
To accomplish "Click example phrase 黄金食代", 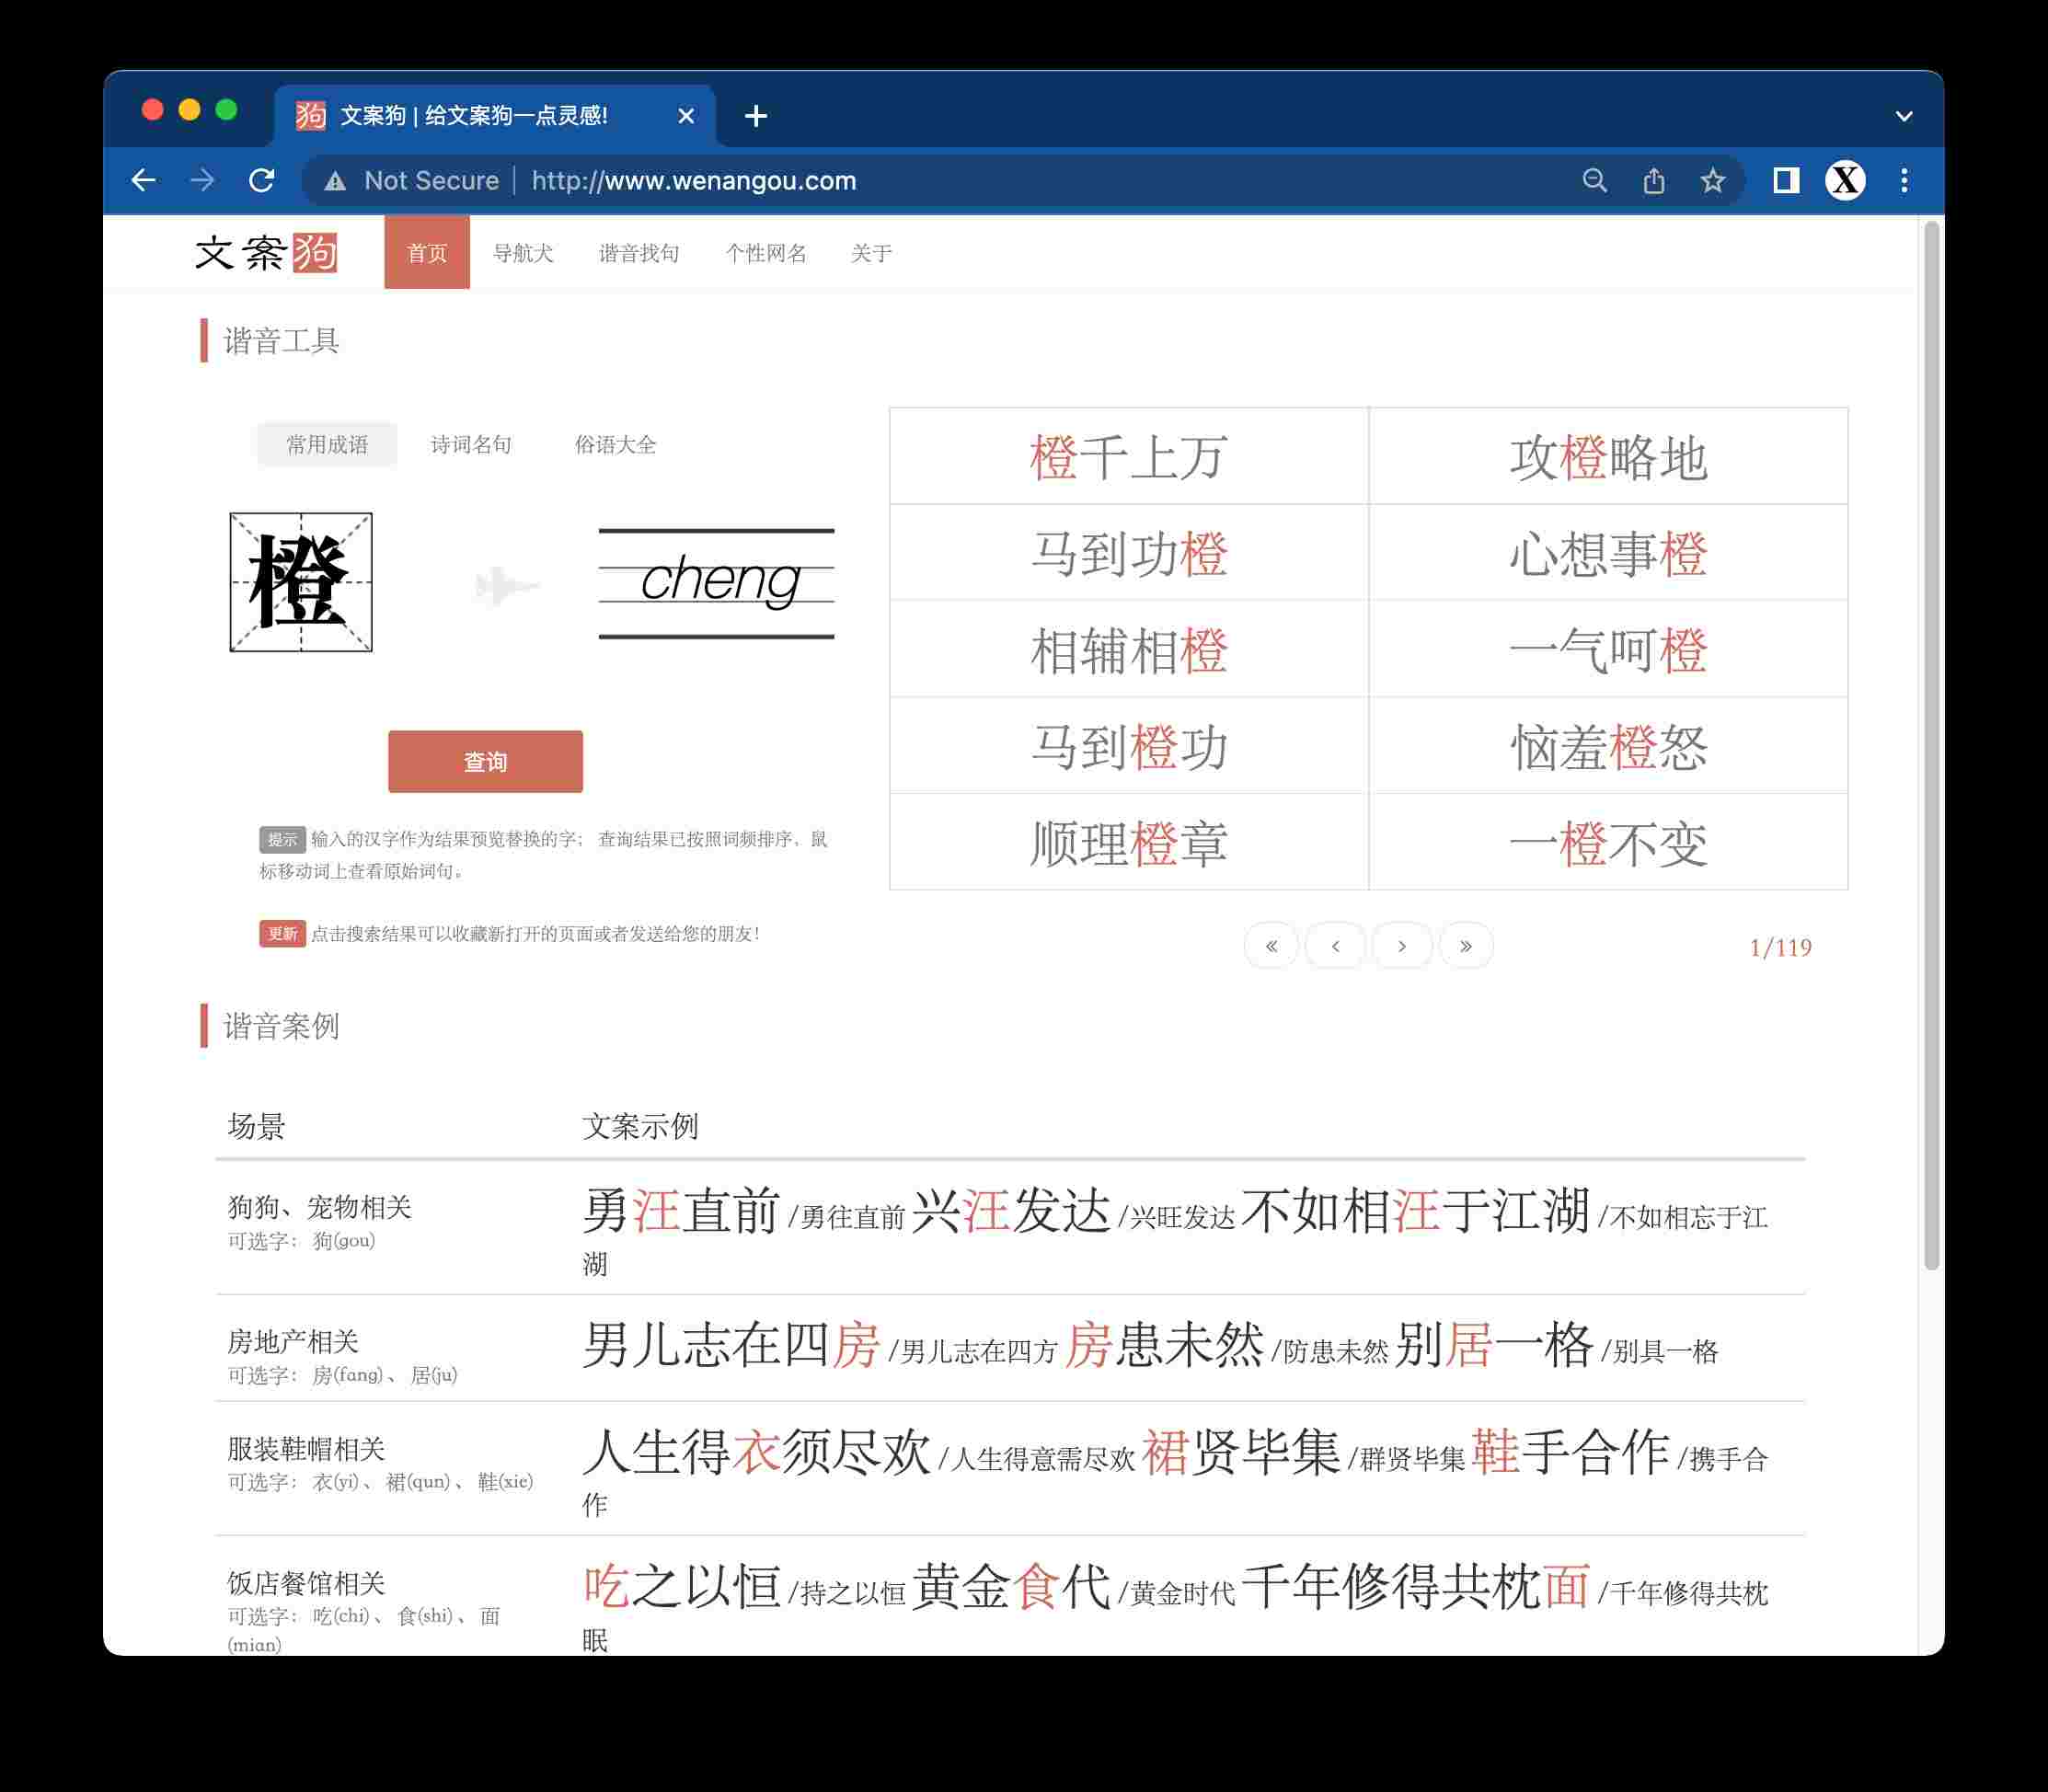I will click(1011, 1586).
